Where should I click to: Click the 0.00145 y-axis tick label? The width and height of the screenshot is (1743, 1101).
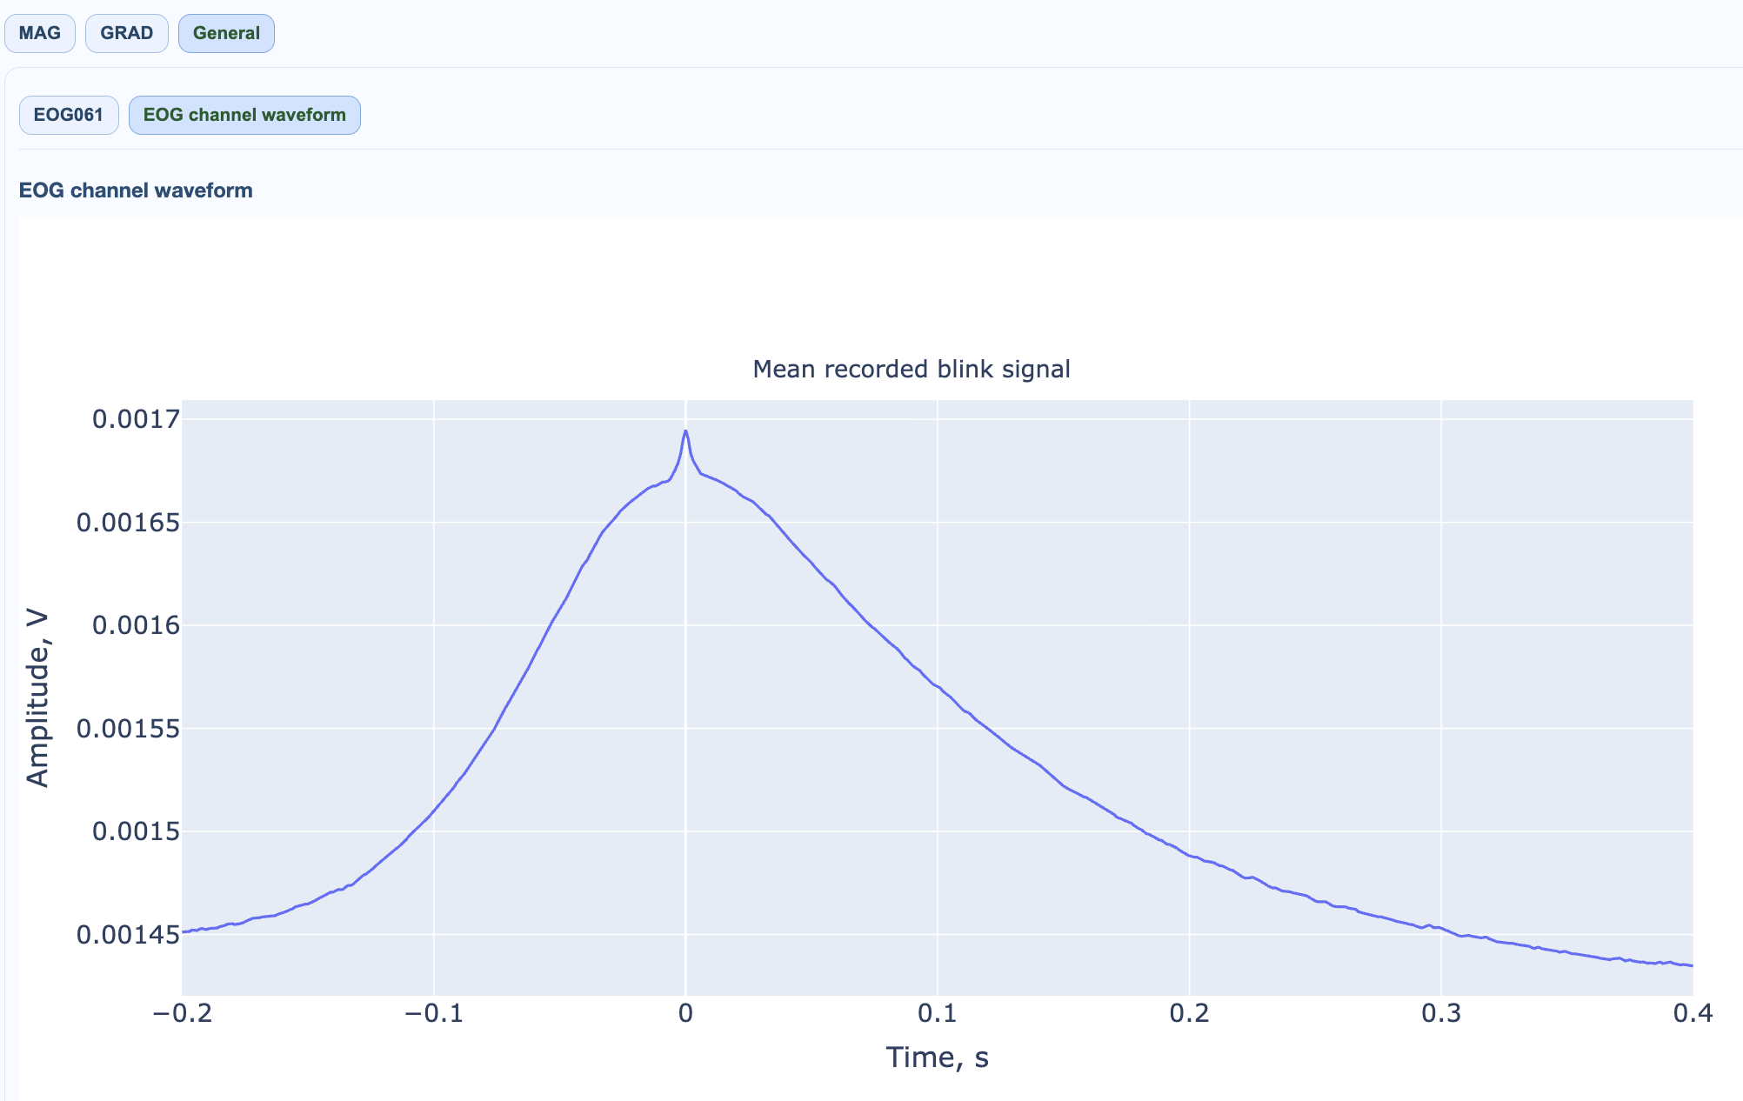coord(128,935)
